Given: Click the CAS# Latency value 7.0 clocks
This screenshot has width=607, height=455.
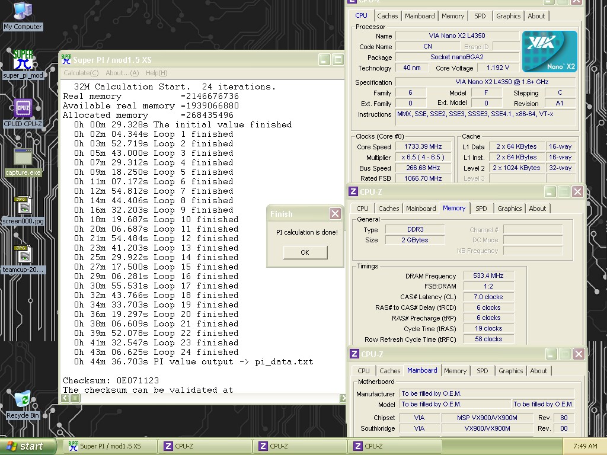Looking at the screenshot, I should pos(488,297).
